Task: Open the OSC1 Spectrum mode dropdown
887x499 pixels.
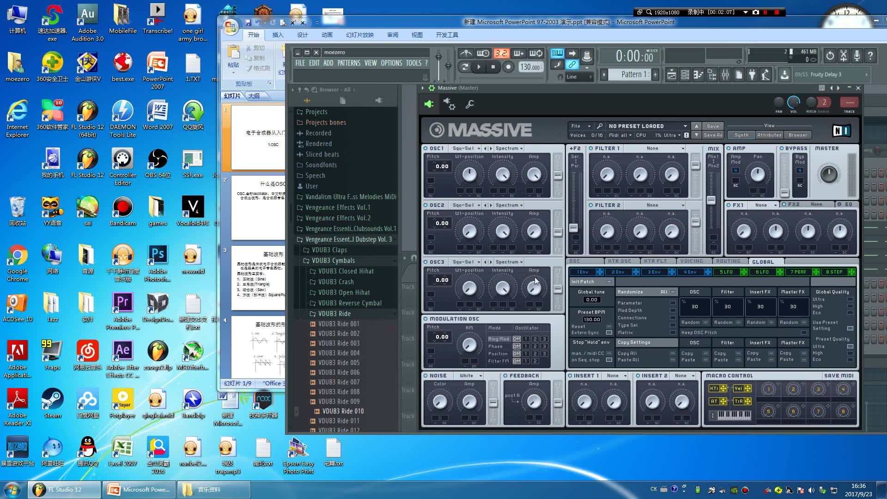Action: click(509, 148)
